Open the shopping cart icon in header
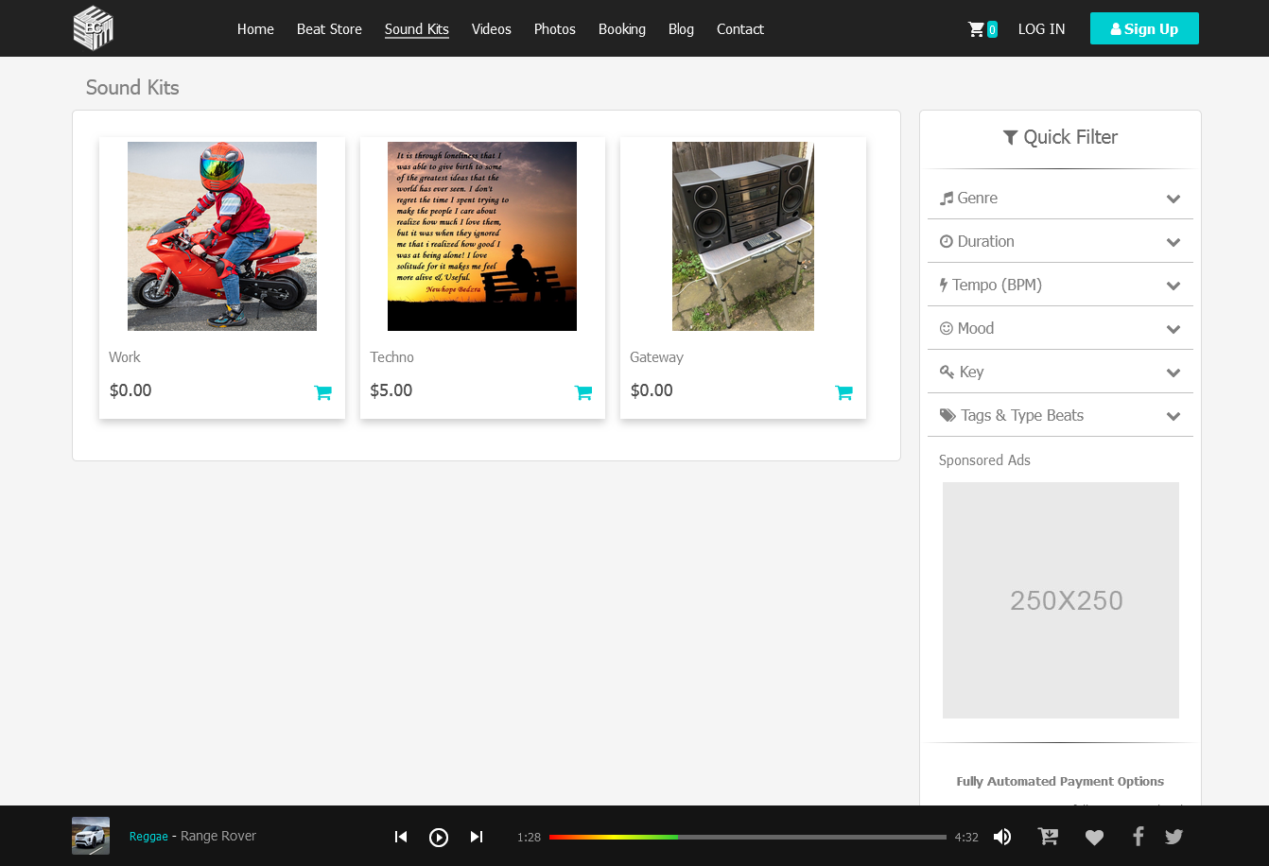Screen dimensions: 1269x866 click(x=976, y=29)
